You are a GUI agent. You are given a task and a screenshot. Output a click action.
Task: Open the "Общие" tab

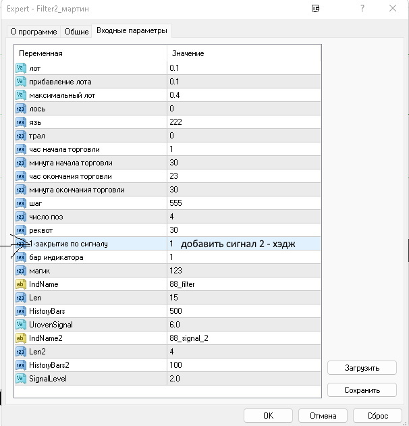(76, 32)
